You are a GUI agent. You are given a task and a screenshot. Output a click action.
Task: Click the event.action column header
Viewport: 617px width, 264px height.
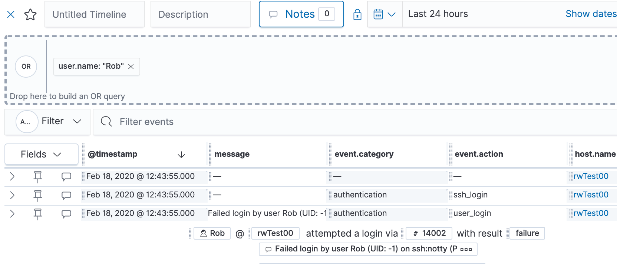point(479,154)
